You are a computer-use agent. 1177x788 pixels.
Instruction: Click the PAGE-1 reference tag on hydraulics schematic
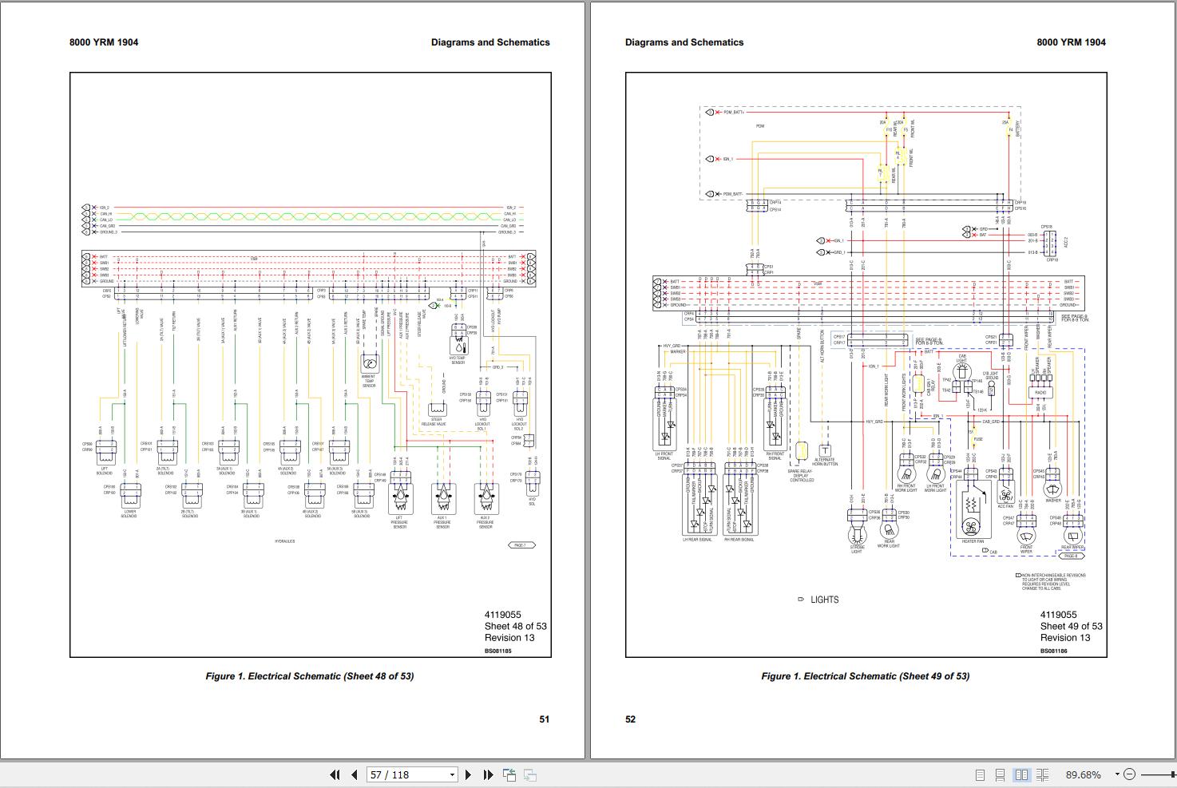point(521,545)
